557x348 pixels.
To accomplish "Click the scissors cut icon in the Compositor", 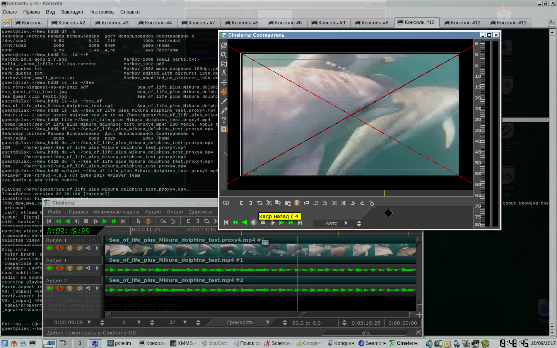I will click(269, 203).
